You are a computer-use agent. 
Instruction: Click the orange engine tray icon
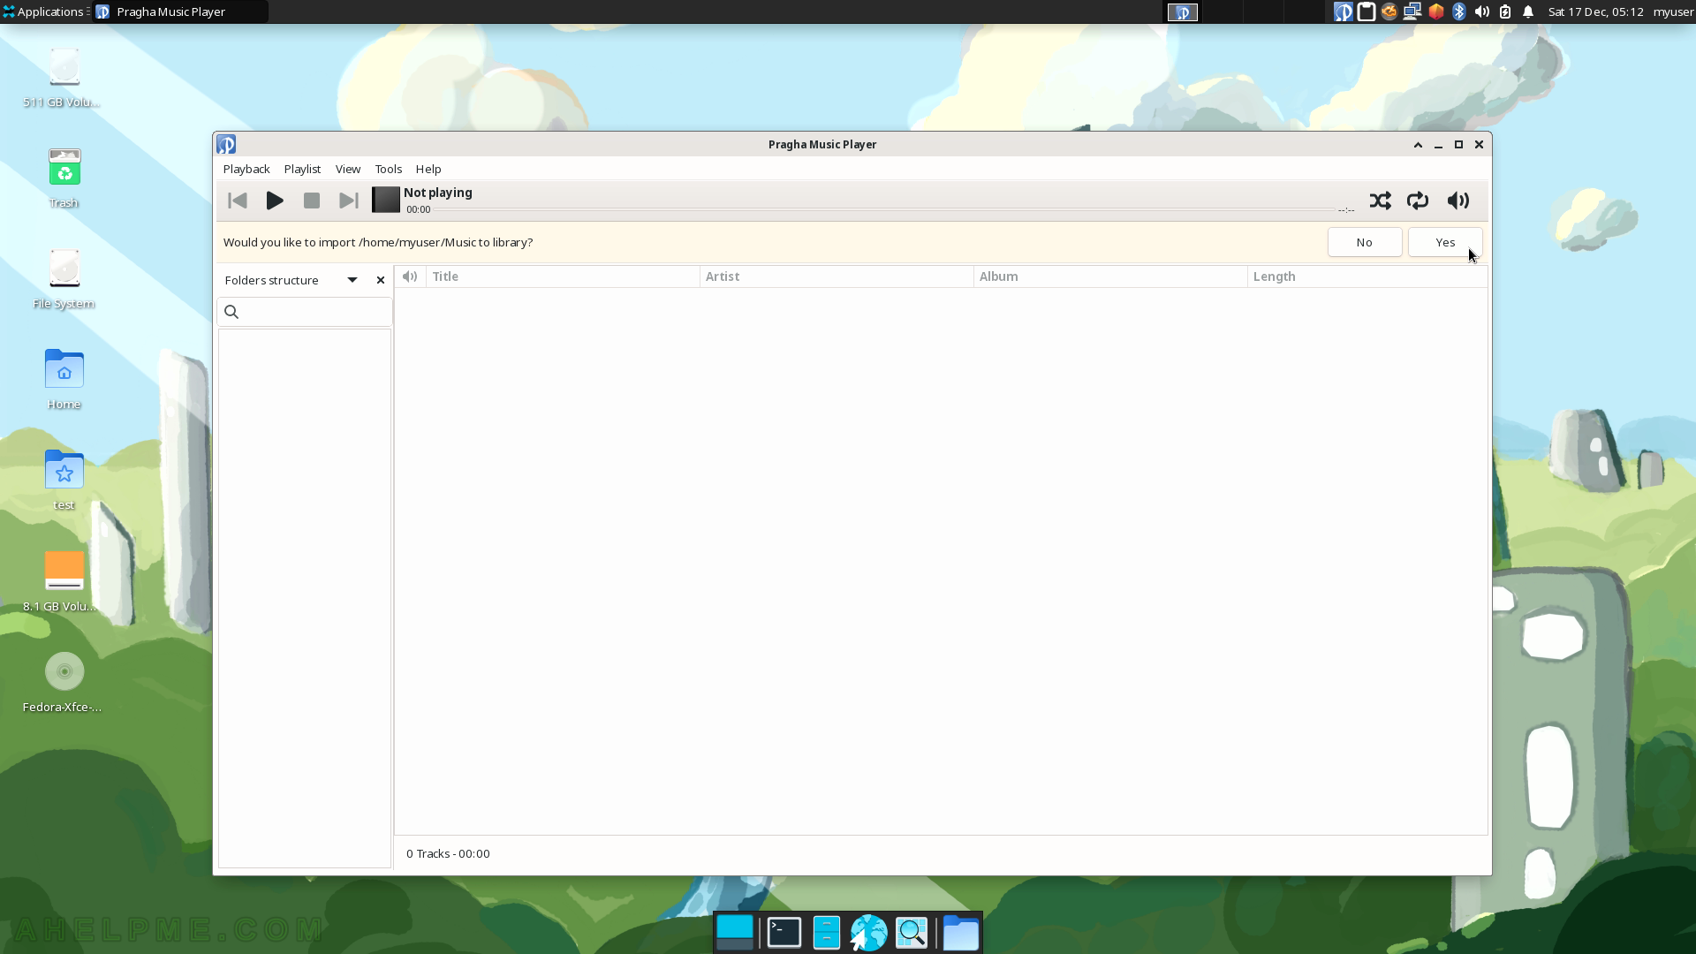pyautogui.click(x=1389, y=11)
